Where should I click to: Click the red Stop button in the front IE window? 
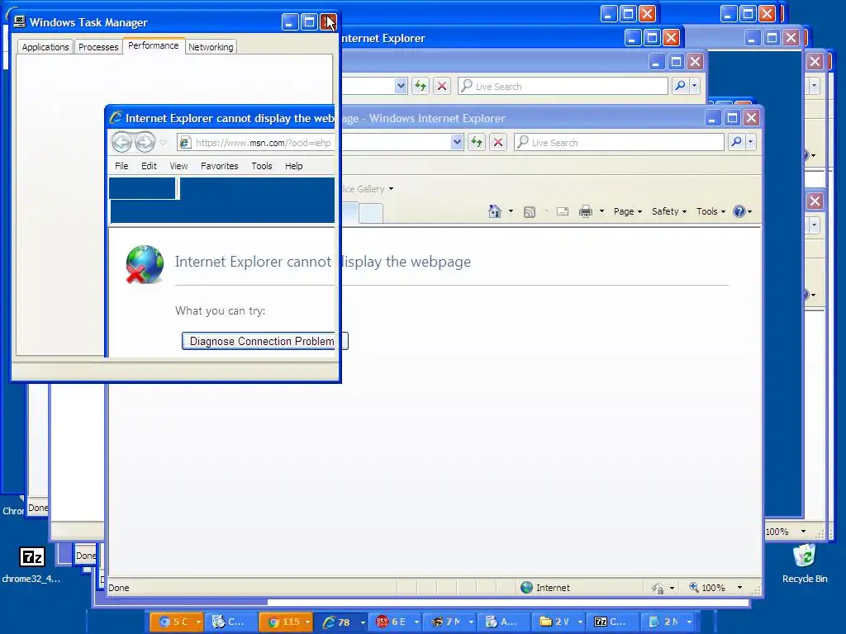point(498,142)
